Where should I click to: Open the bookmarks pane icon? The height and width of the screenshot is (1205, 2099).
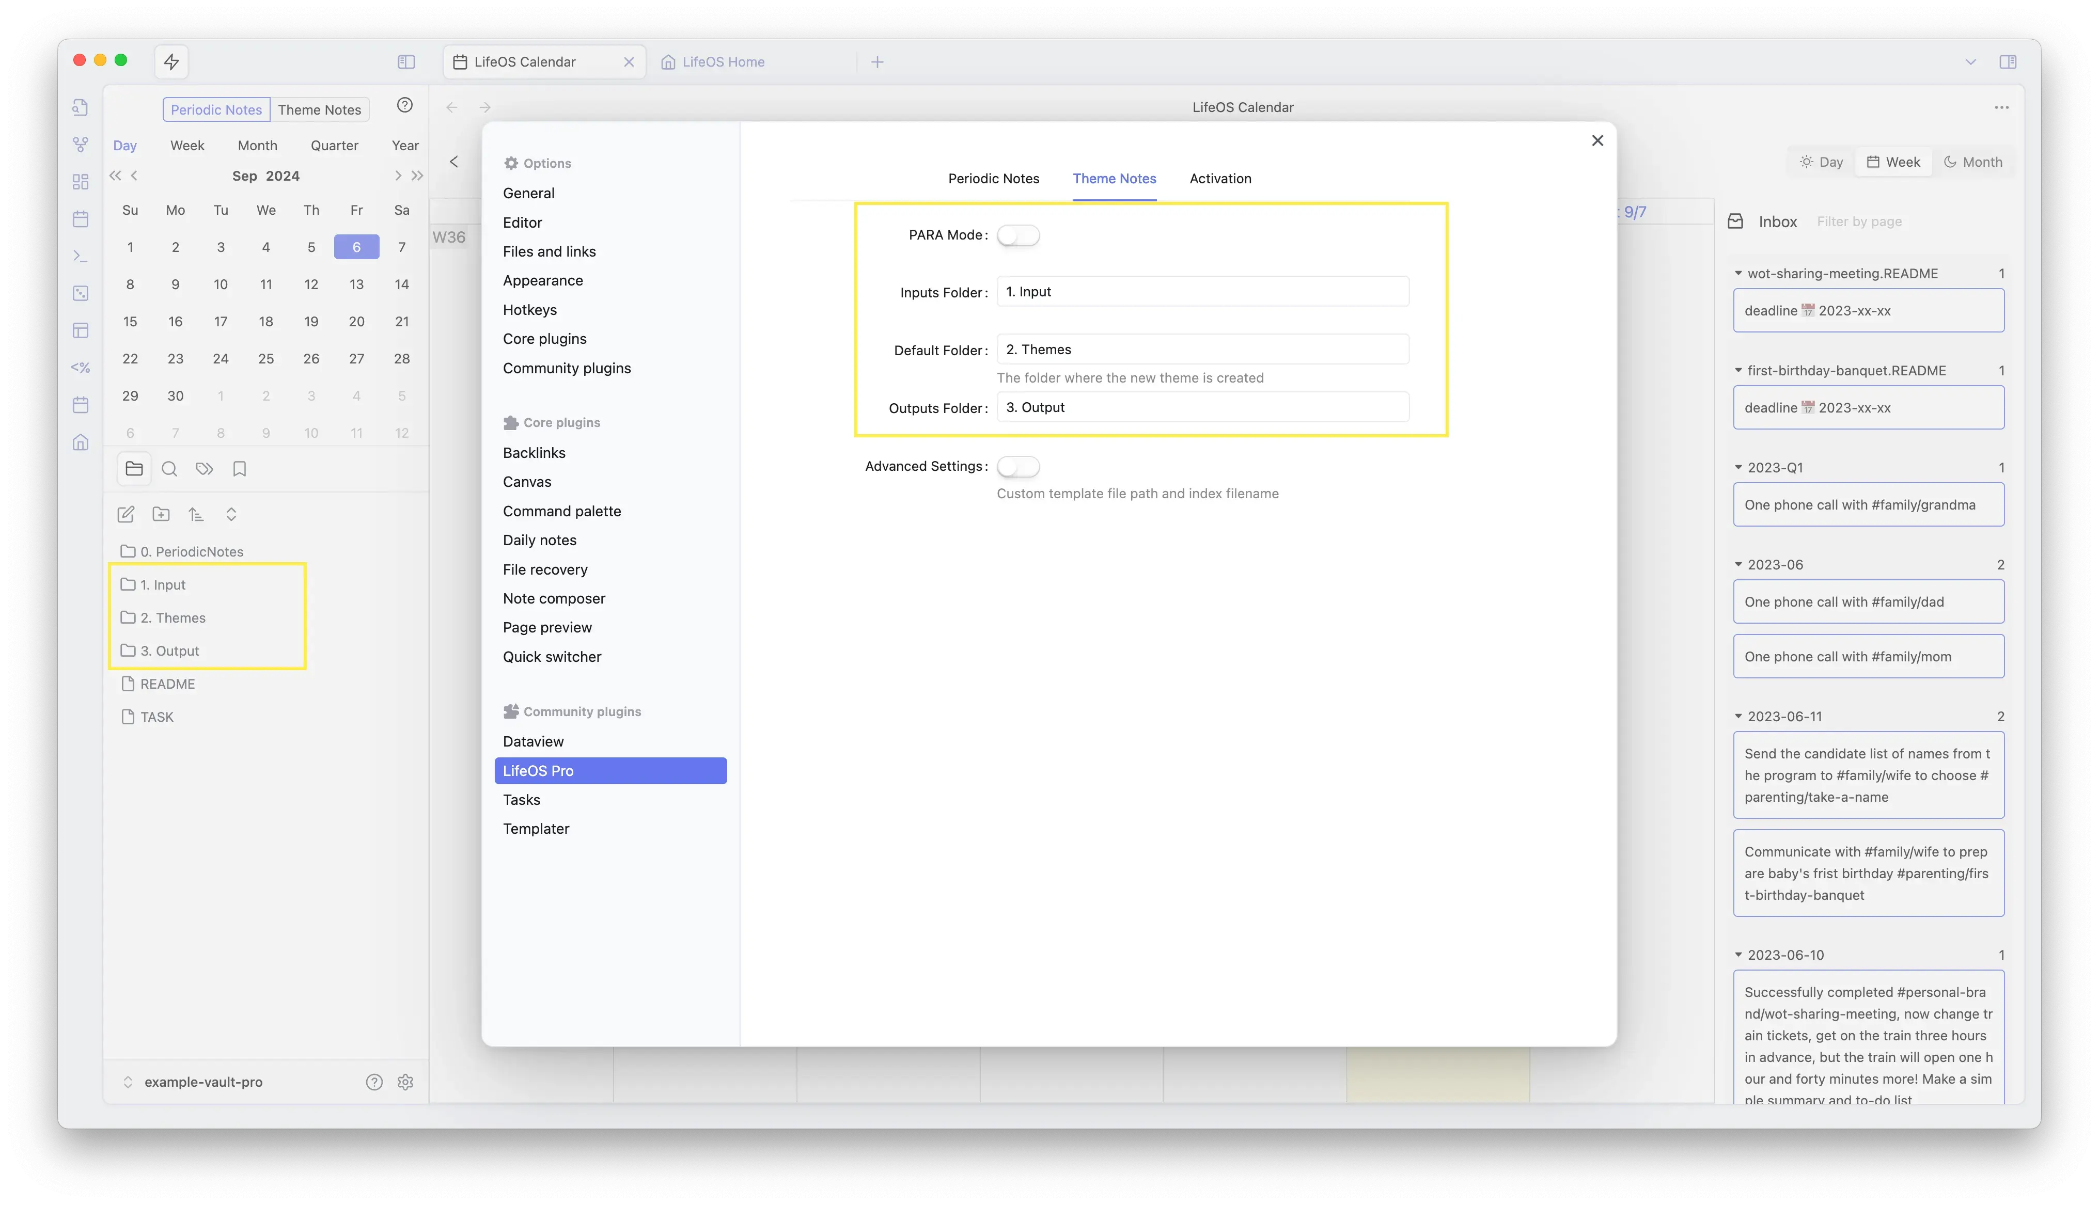239,469
